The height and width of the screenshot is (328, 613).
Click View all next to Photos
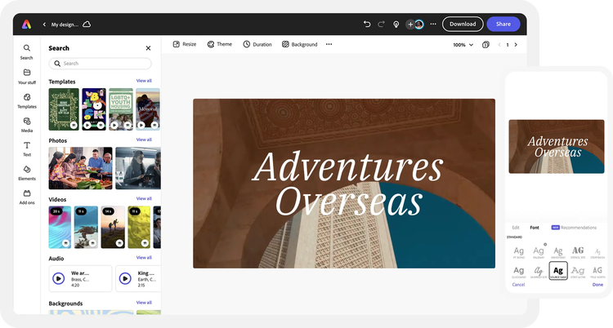pyautogui.click(x=144, y=140)
